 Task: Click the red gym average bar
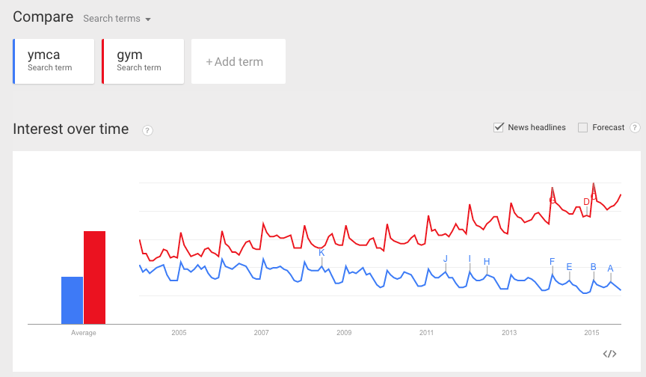point(94,278)
